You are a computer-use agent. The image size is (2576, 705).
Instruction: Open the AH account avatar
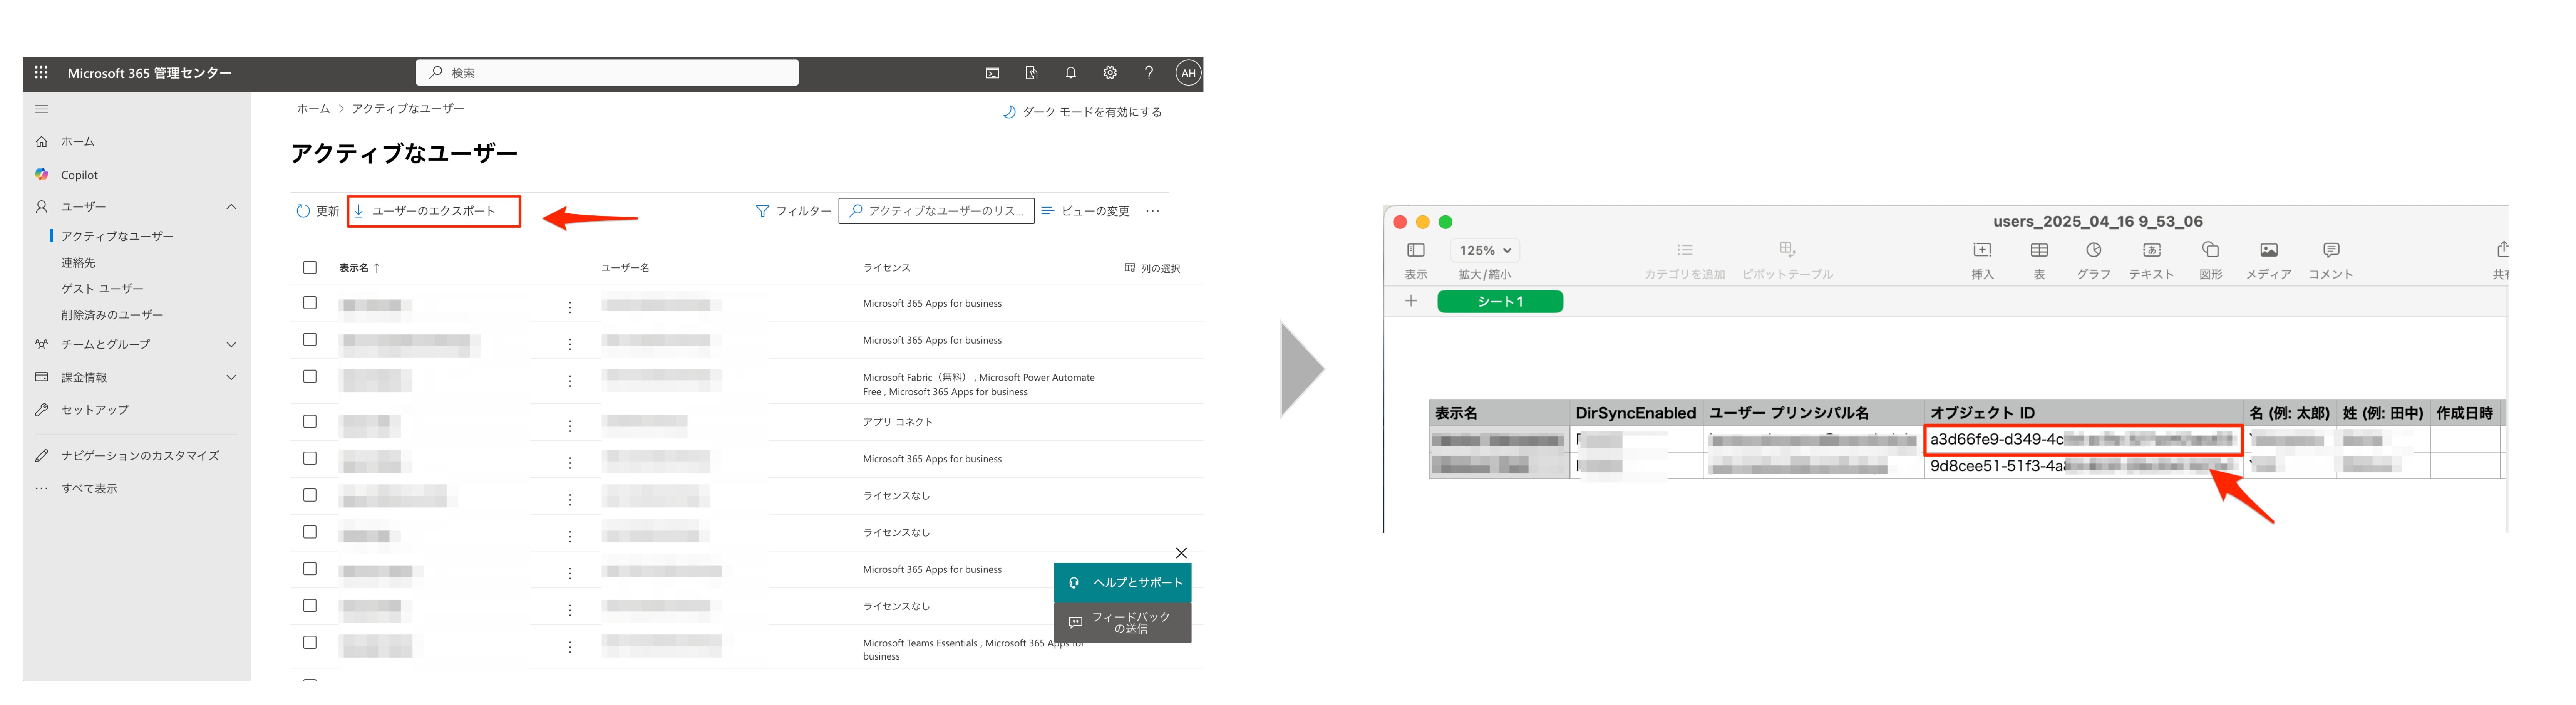pos(1187,73)
